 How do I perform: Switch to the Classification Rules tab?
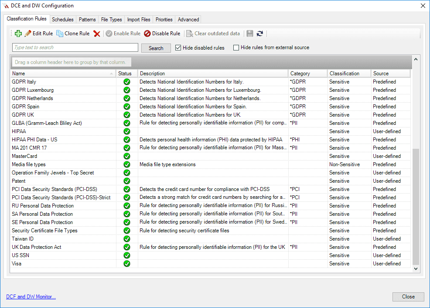click(x=27, y=19)
